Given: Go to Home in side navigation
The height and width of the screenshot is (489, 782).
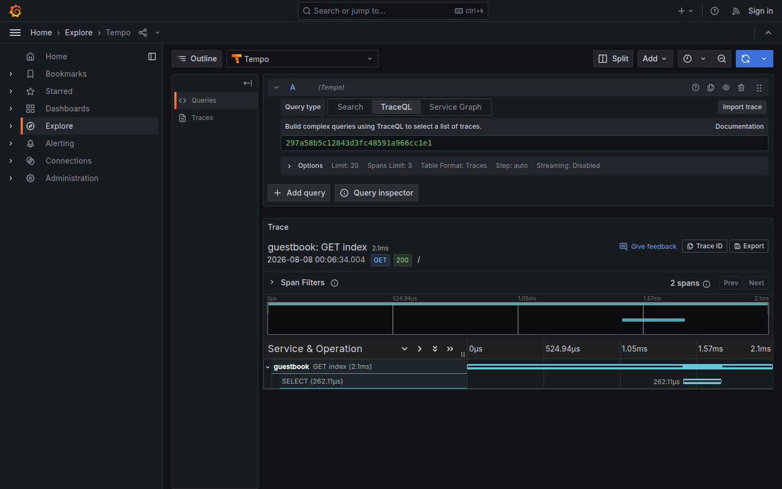Looking at the screenshot, I should click(x=56, y=57).
